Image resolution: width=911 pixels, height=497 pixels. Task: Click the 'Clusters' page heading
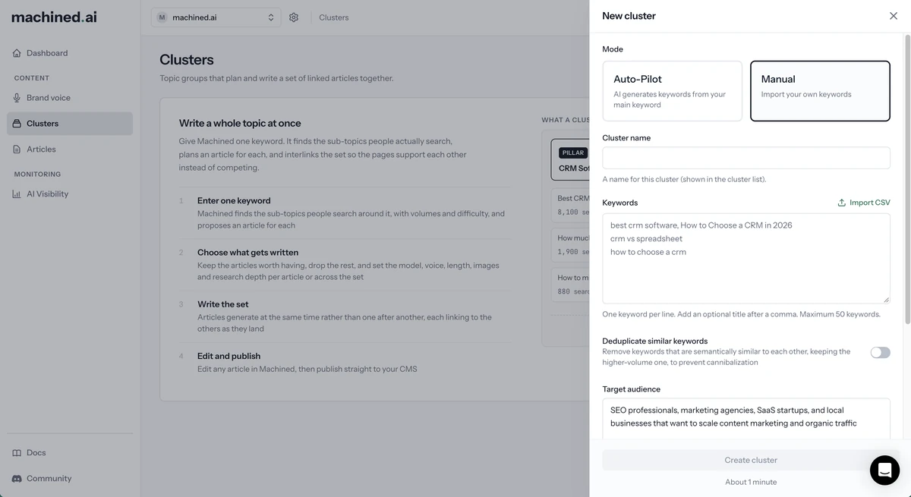pyautogui.click(x=187, y=60)
